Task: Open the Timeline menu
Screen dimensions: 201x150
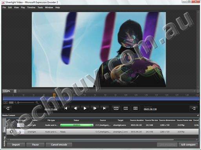Action: tap(31, 7)
